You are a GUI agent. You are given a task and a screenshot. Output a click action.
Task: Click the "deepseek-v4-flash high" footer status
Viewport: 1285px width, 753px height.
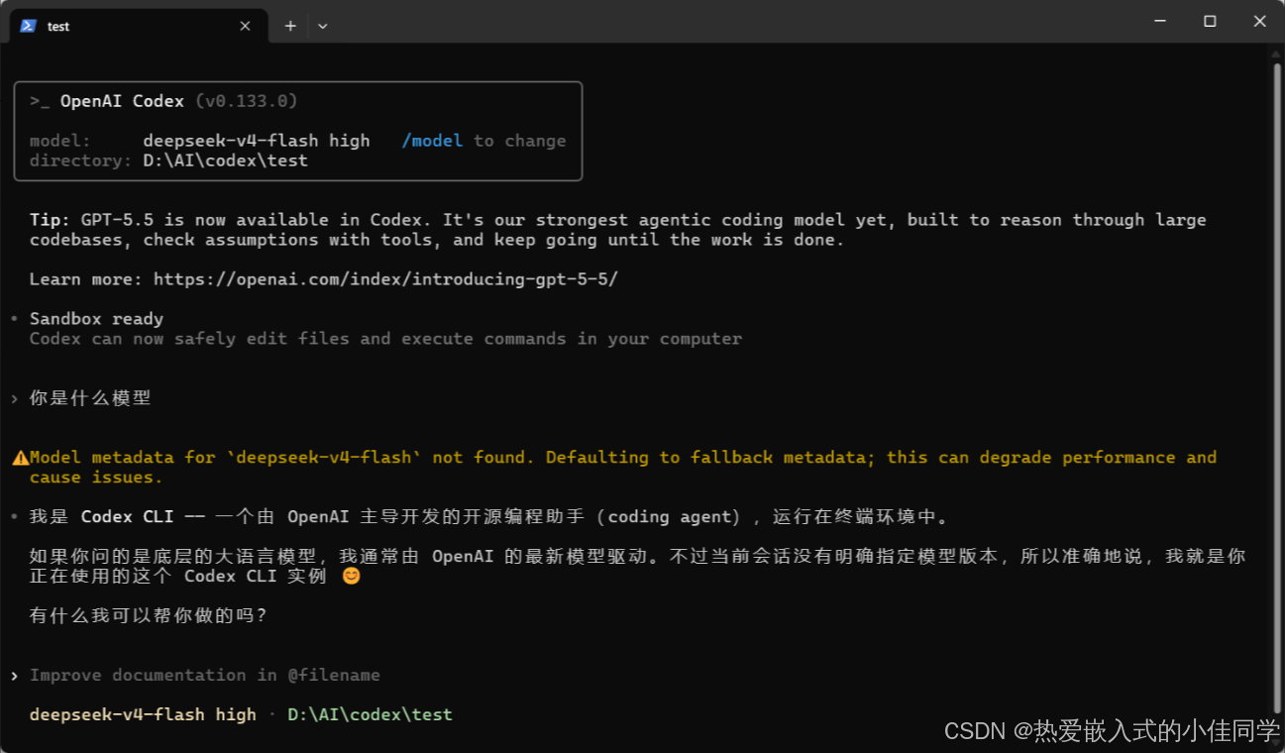click(143, 714)
